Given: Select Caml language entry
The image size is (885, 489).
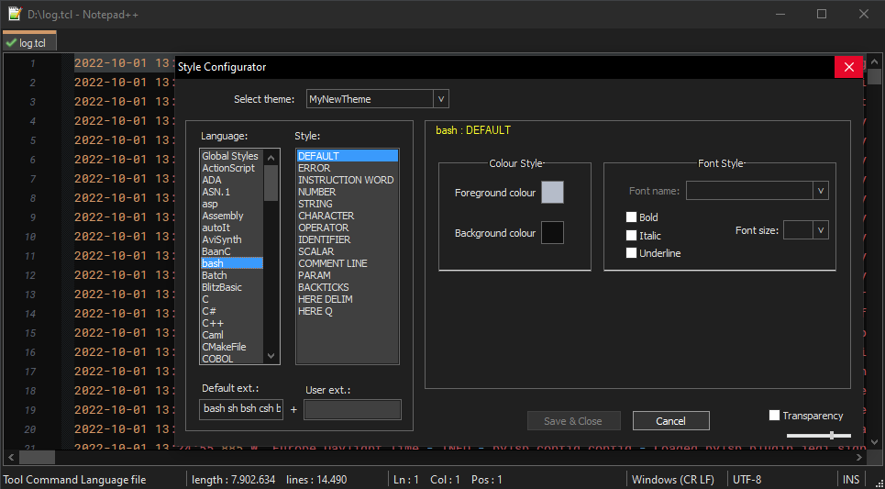Looking at the screenshot, I should 230,335.
